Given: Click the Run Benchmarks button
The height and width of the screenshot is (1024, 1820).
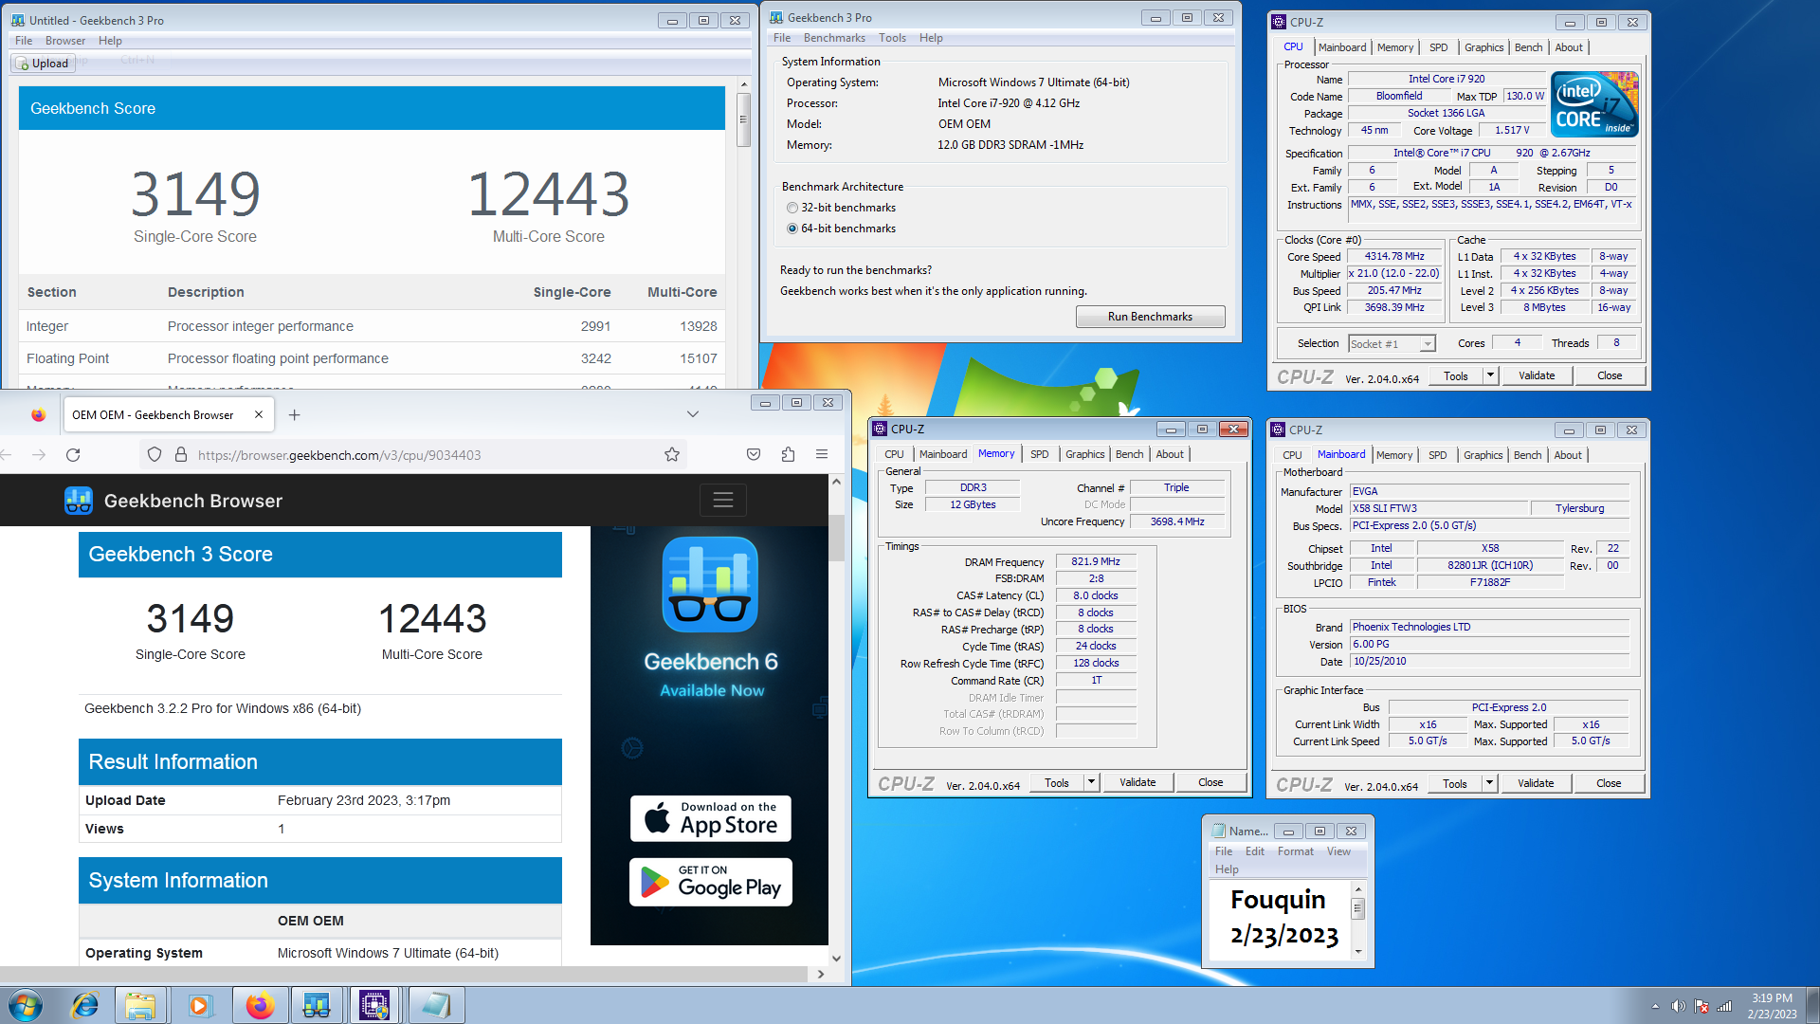Looking at the screenshot, I should (1150, 317).
